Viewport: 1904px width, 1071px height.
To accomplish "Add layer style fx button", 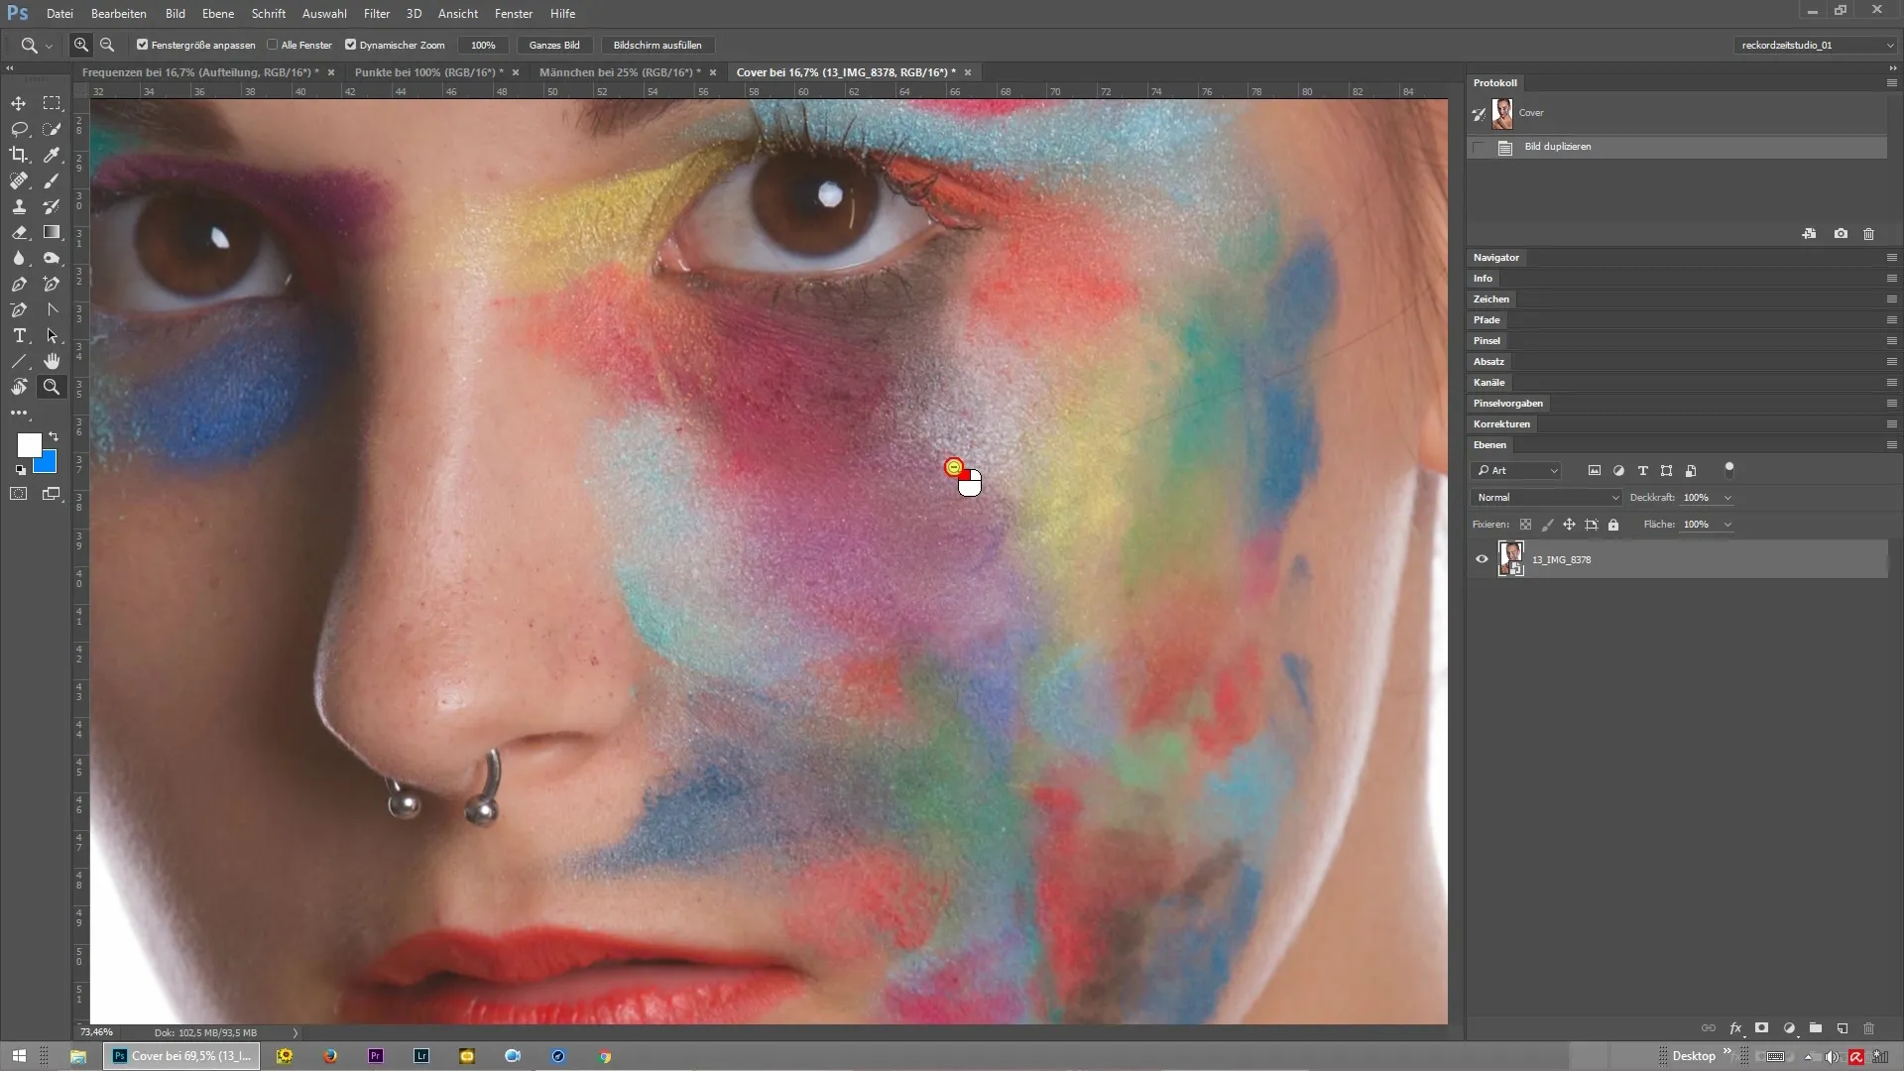I will [x=1735, y=1028].
